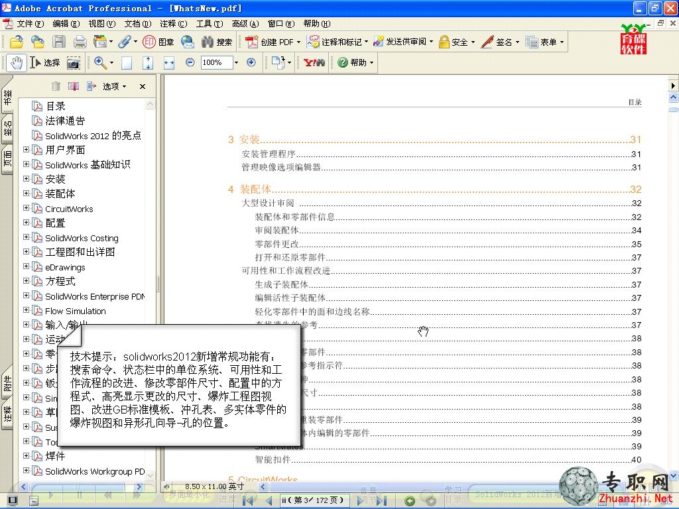Expand the 用户界面 bookmark
This screenshot has height=509, width=679.
26,150
